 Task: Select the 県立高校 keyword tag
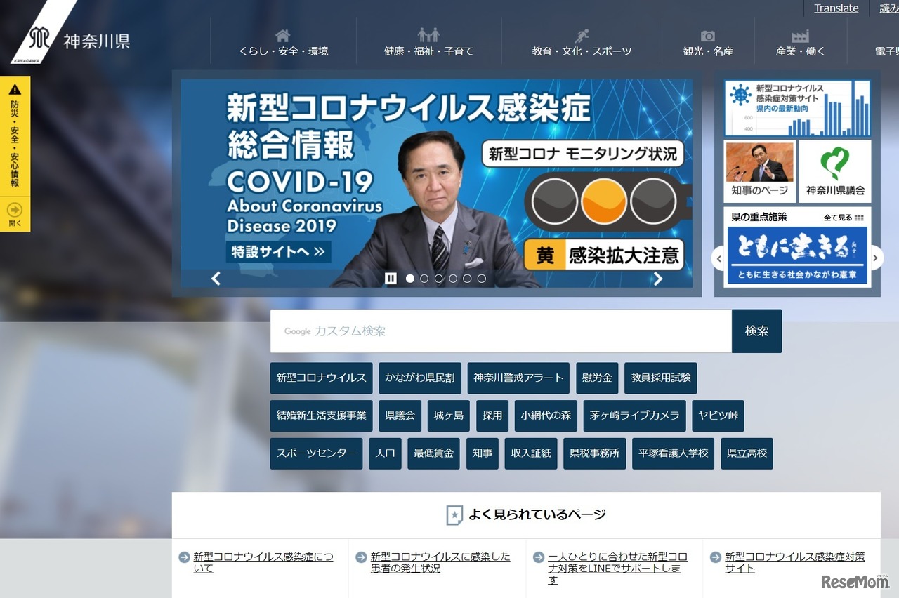[x=747, y=453]
